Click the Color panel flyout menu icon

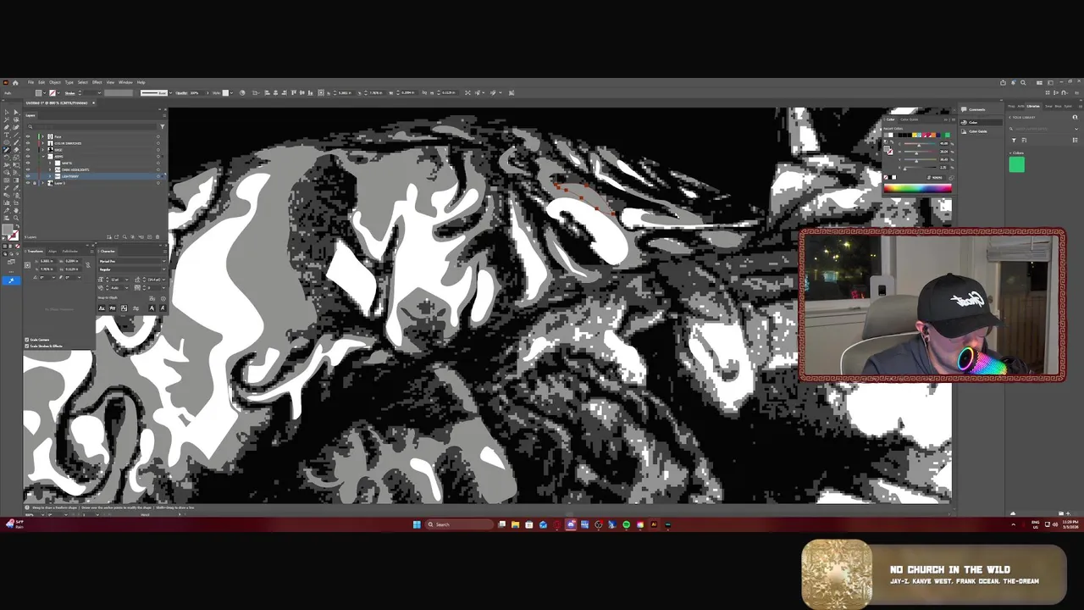tap(953, 119)
